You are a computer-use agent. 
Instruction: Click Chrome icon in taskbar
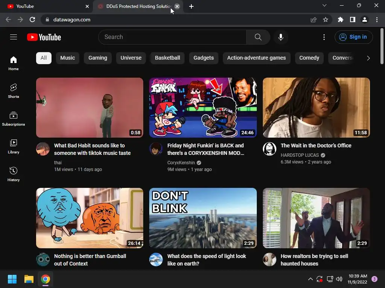(45, 279)
